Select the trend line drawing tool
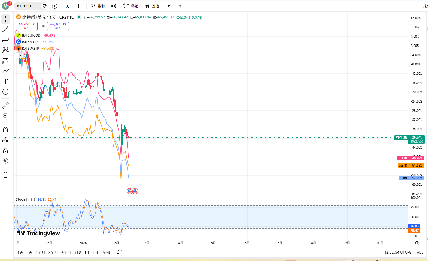This screenshot has width=428, height=261. (x=5, y=29)
